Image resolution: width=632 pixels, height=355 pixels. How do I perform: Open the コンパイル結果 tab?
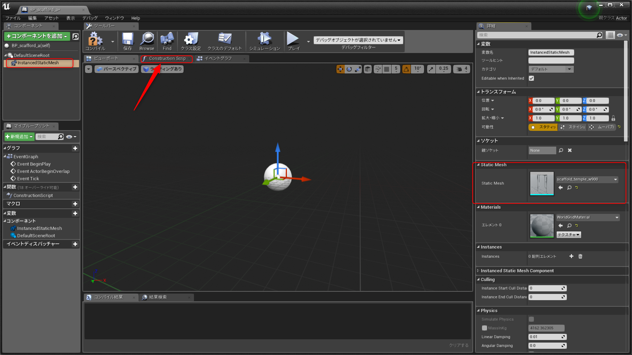coord(111,297)
